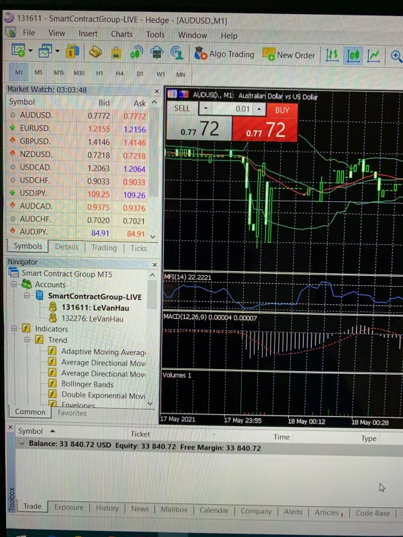Click the red BUY button
Image resolution: width=403 pixels, height=537 pixels.
coord(281,109)
